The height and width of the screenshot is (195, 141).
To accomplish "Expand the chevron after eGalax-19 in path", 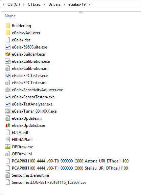I will (x=89, y=5).
